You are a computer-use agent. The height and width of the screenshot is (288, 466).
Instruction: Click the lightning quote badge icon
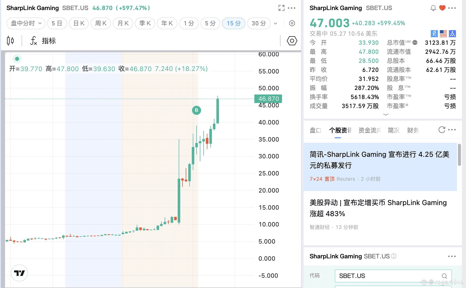click(x=434, y=33)
